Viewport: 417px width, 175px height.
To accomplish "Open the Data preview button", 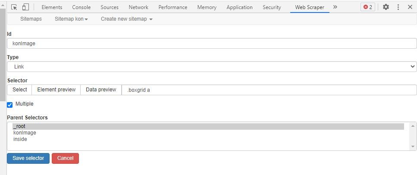I will point(101,90).
